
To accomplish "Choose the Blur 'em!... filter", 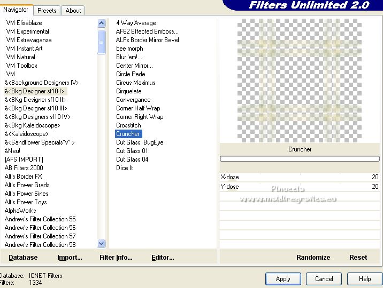I will [129, 57].
